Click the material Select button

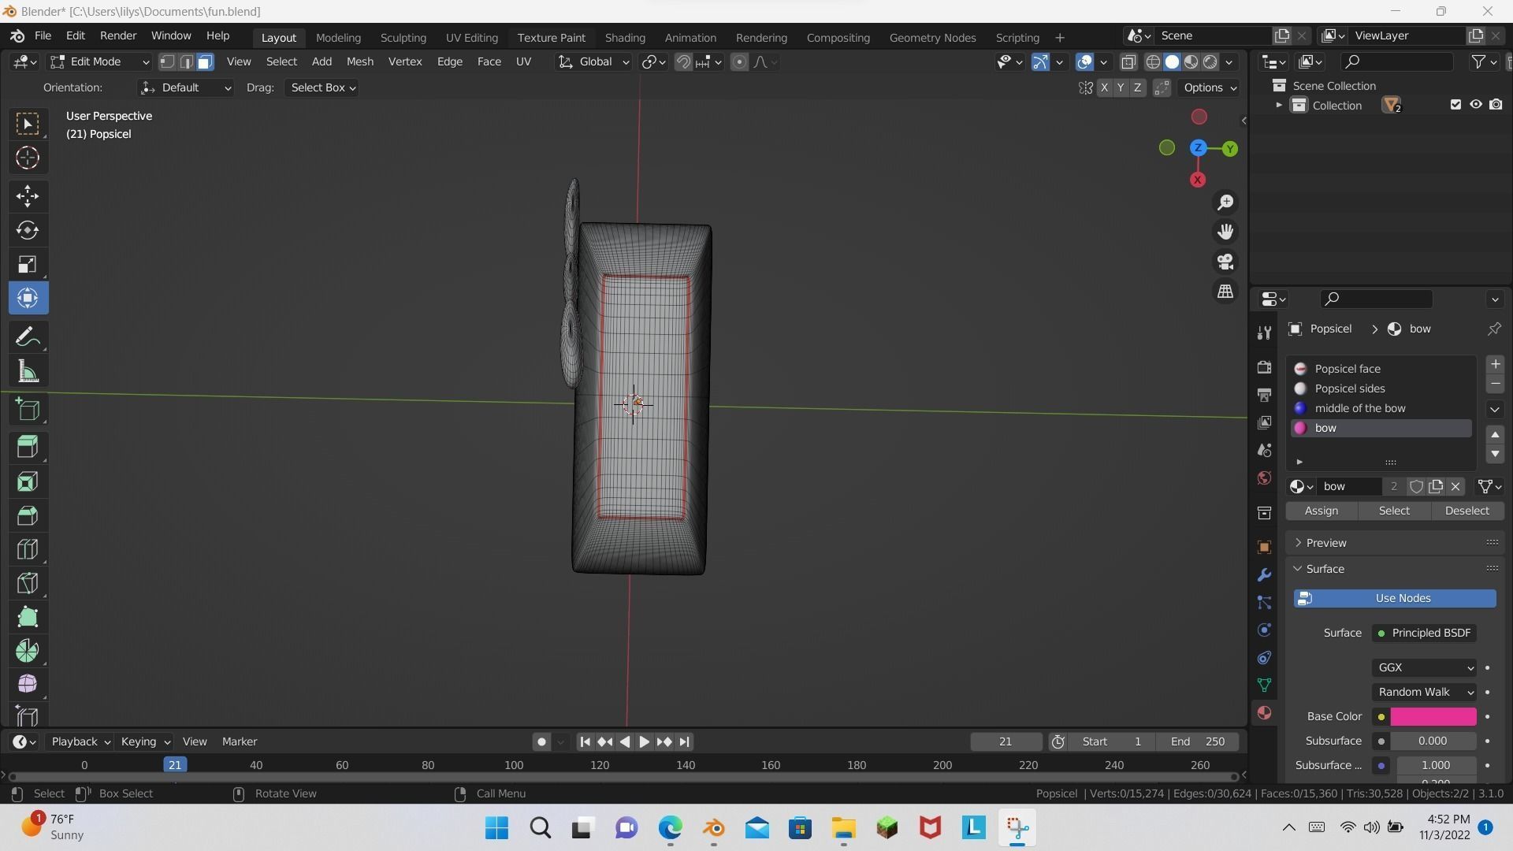(1394, 511)
